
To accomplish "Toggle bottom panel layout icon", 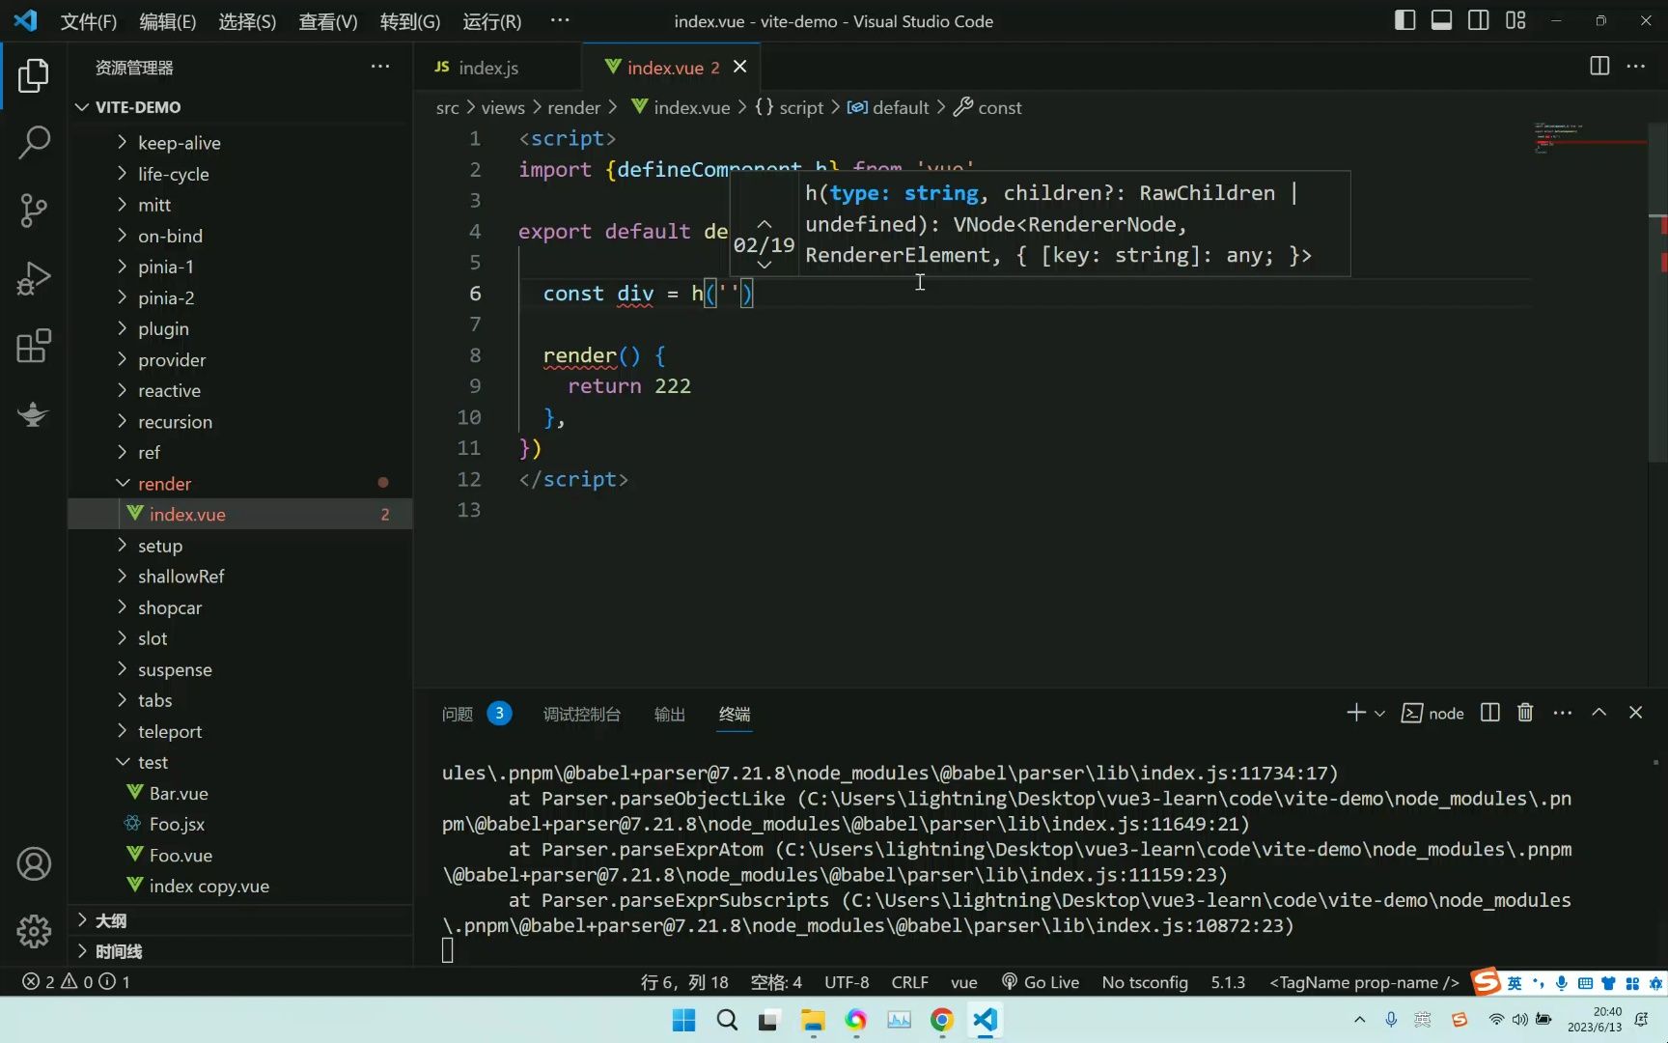I will tap(1441, 20).
